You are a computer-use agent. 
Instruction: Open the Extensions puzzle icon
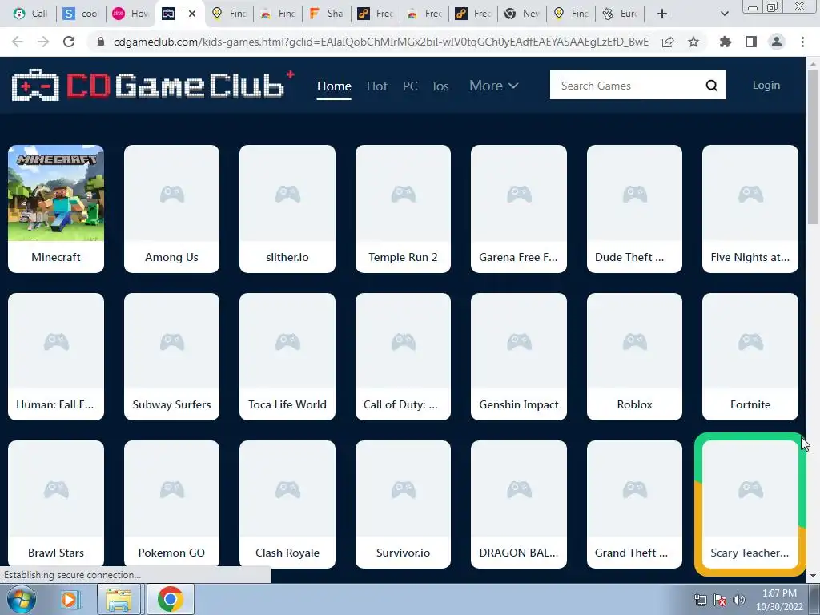click(x=725, y=42)
